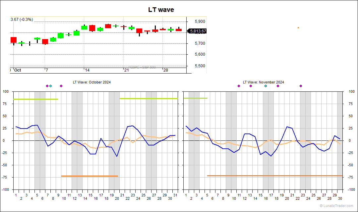Select the "LT Wave: November 2024" heading

tap(263, 82)
